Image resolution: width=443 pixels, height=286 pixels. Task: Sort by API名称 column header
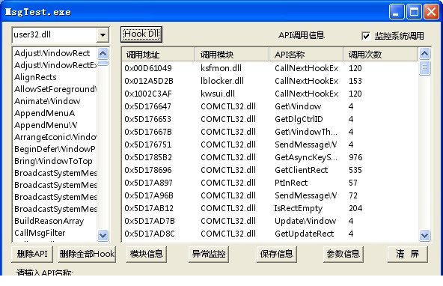[307, 55]
